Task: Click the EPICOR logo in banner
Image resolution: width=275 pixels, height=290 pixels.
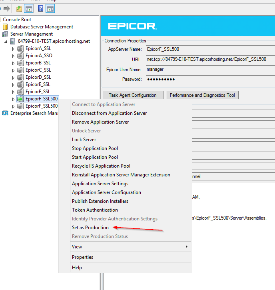Action: (132, 26)
